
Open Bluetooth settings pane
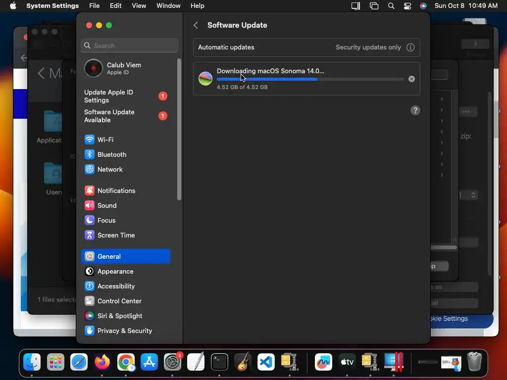click(126, 154)
